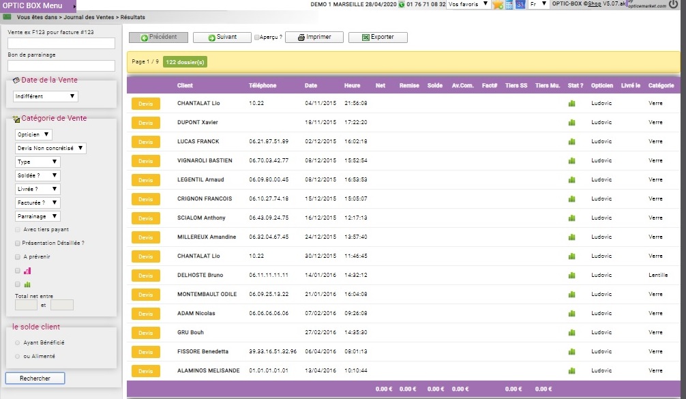
Task: Open stats chart for MONTEMBAULT ODILE row
Action: 571,295
